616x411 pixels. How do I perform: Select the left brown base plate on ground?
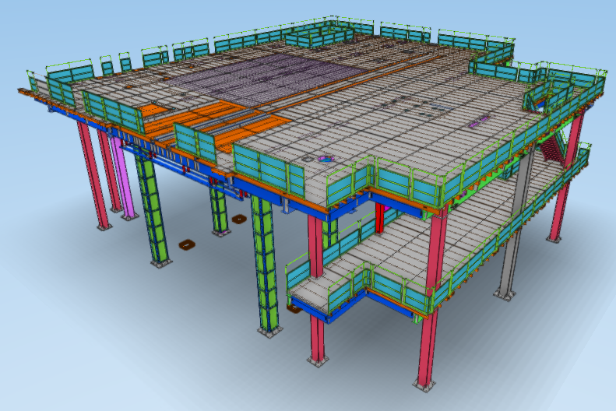coord(186,245)
